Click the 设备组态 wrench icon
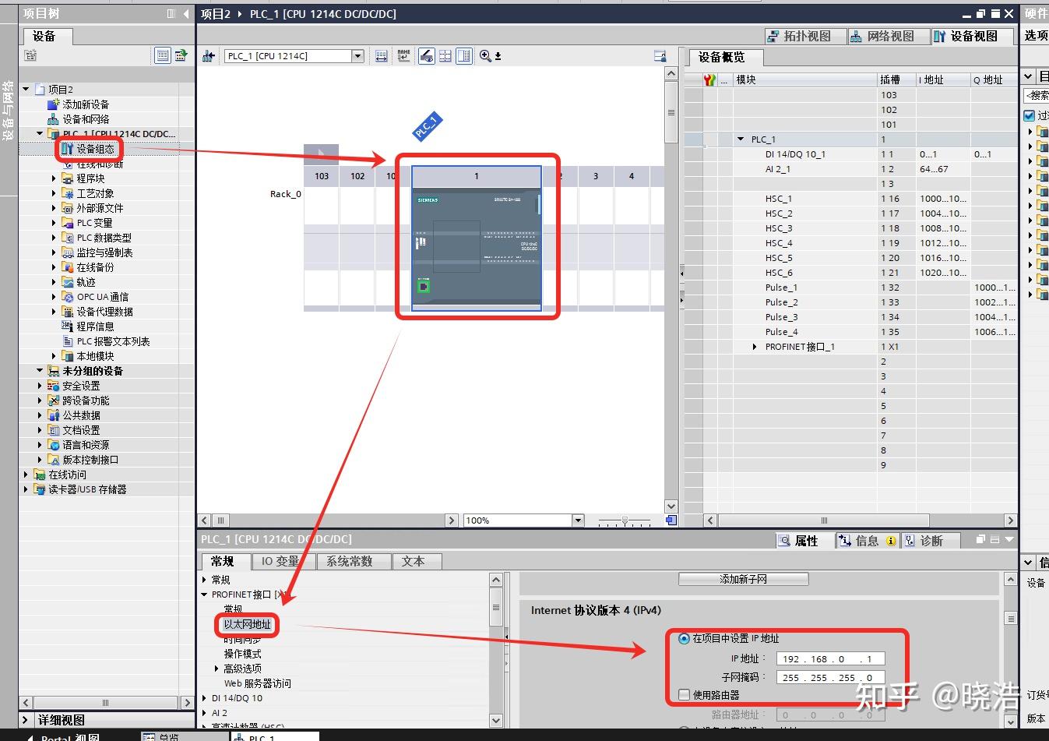This screenshot has width=1049, height=741. tap(68, 149)
